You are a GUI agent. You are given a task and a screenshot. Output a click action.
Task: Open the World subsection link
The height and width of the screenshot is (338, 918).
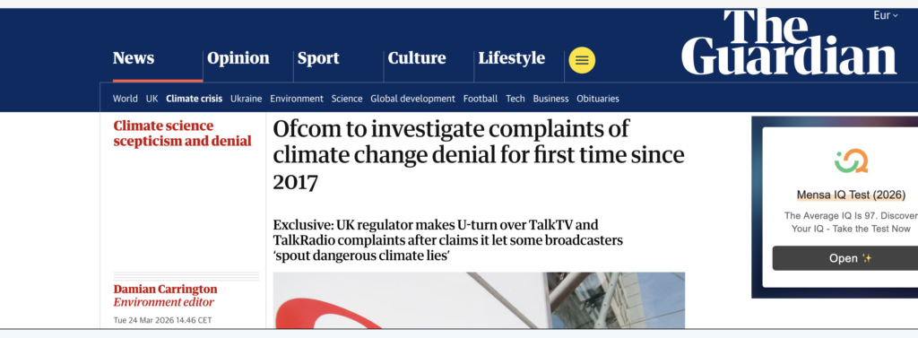click(126, 99)
